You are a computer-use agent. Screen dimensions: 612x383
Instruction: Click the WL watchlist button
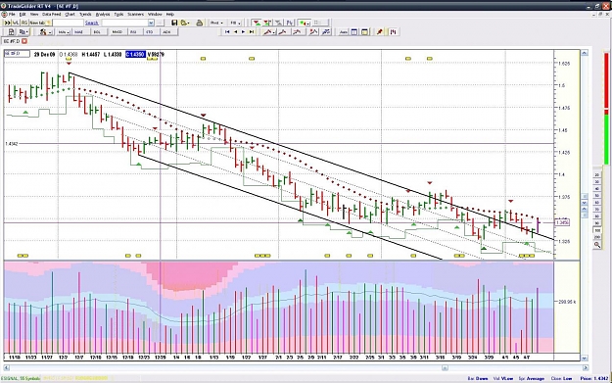tap(16, 23)
